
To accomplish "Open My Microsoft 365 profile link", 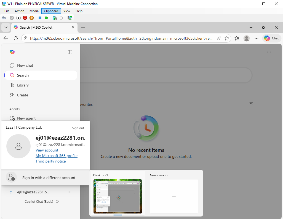I will point(57,156).
